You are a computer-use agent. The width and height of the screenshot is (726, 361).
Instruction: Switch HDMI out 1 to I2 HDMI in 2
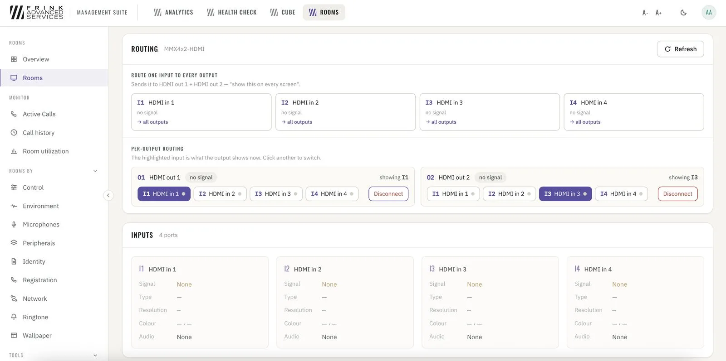pyautogui.click(x=220, y=194)
